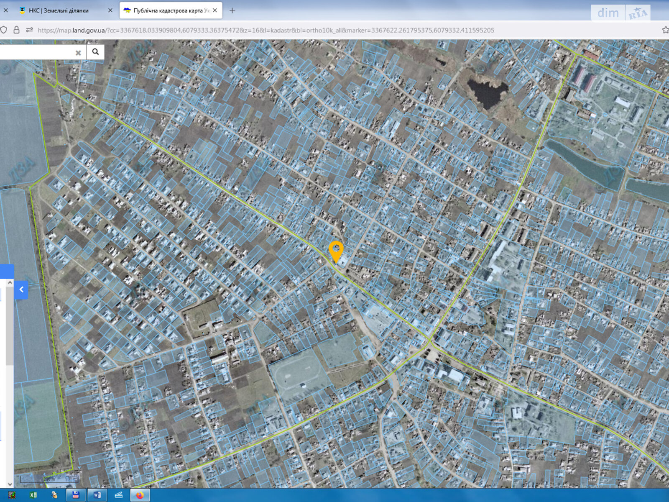Select the Публічна кадастрова карта tab
The height and width of the screenshot is (502, 669).
167,10
